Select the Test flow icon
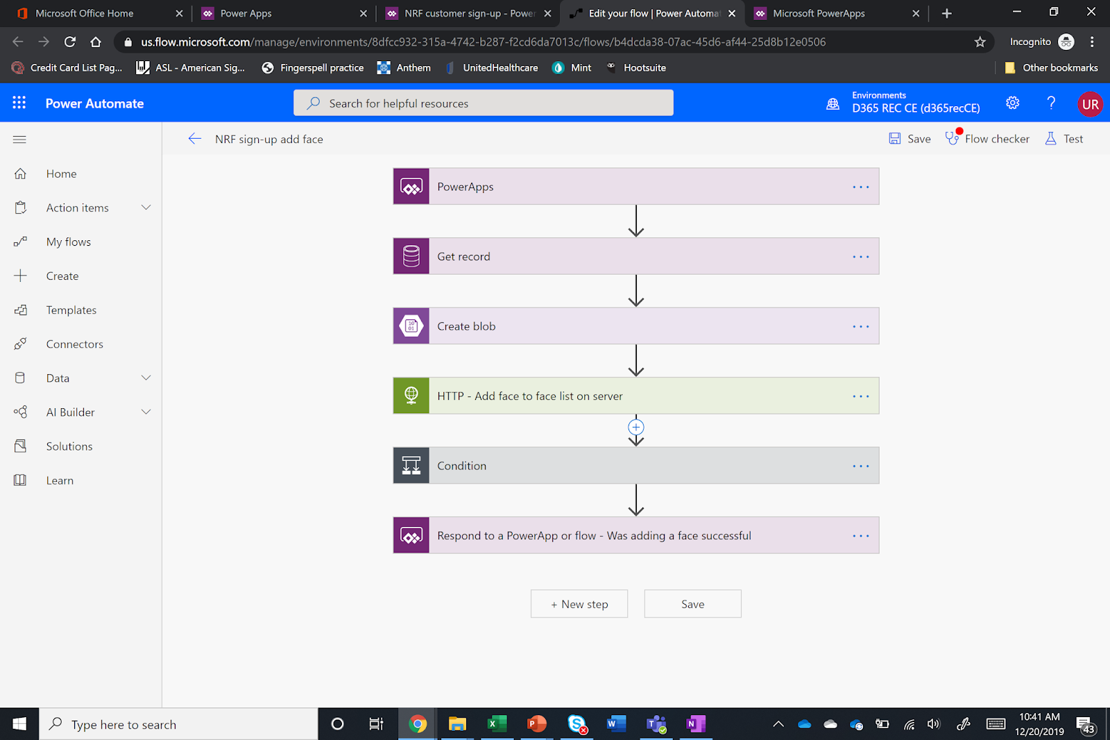This screenshot has width=1110, height=740. tap(1063, 138)
